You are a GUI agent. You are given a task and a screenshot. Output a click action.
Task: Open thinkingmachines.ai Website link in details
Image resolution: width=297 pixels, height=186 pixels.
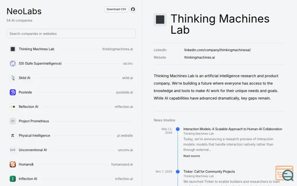(199, 57)
